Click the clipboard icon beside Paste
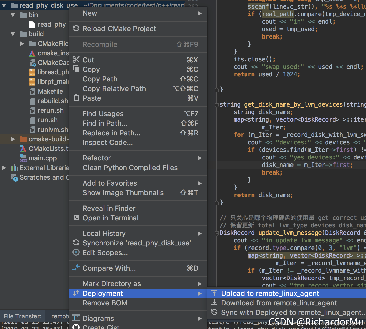Screen dimensions: 366x329 pos(76,97)
